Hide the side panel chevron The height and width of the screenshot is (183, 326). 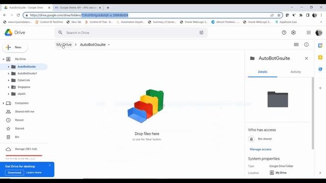point(320,173)
